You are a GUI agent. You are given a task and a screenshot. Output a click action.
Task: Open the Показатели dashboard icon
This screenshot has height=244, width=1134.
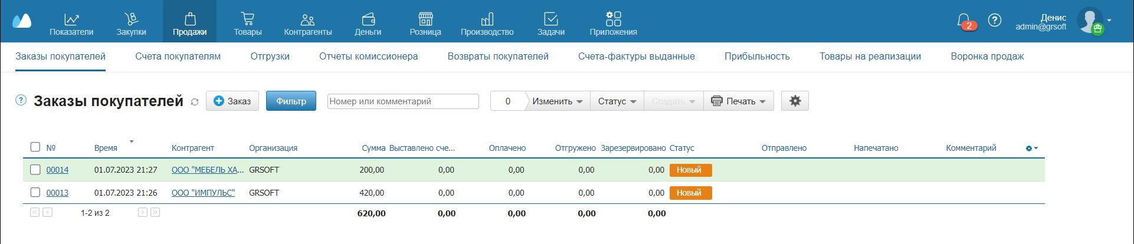(x=71, y=19)
